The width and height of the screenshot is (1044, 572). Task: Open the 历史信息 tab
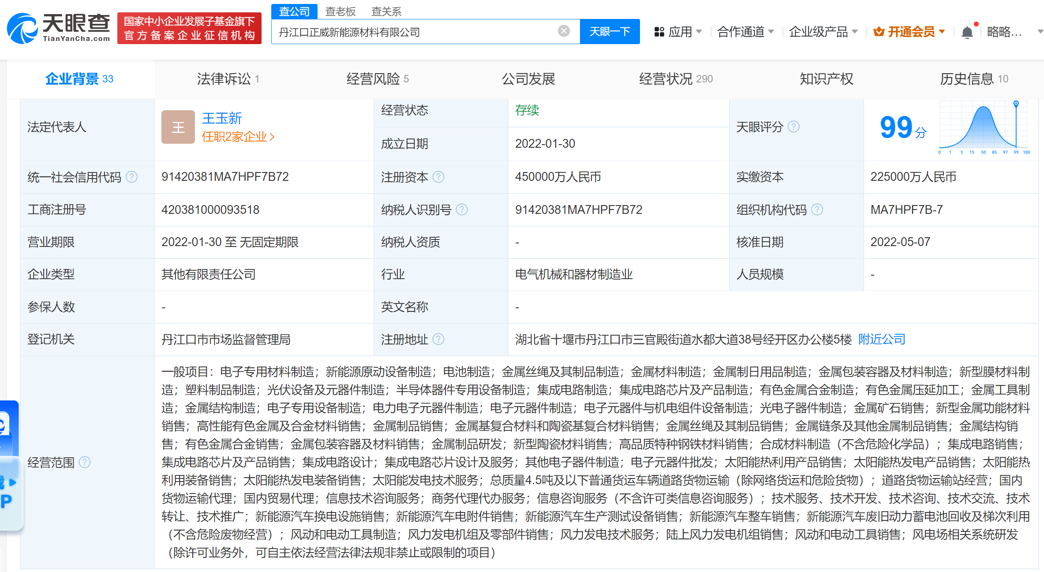pos(974,79)
